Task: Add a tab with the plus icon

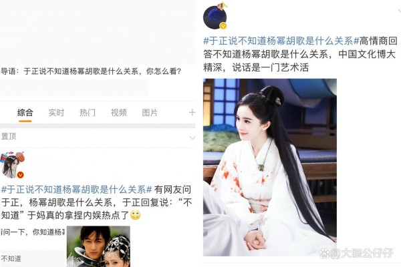Action: click(192, 112)
